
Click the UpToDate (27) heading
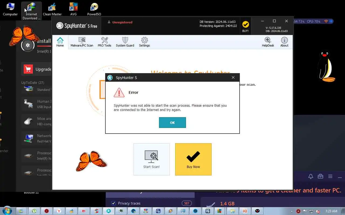click(x=33, y=83)
